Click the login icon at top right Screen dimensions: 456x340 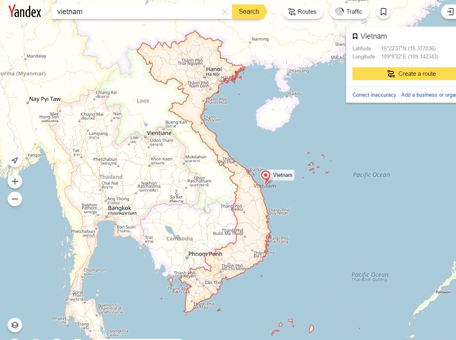450,12
